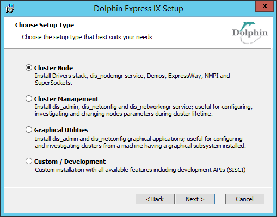
Task: Click the 'Dolphin Express IX Setup' window title
Action: tap(138, 9)
